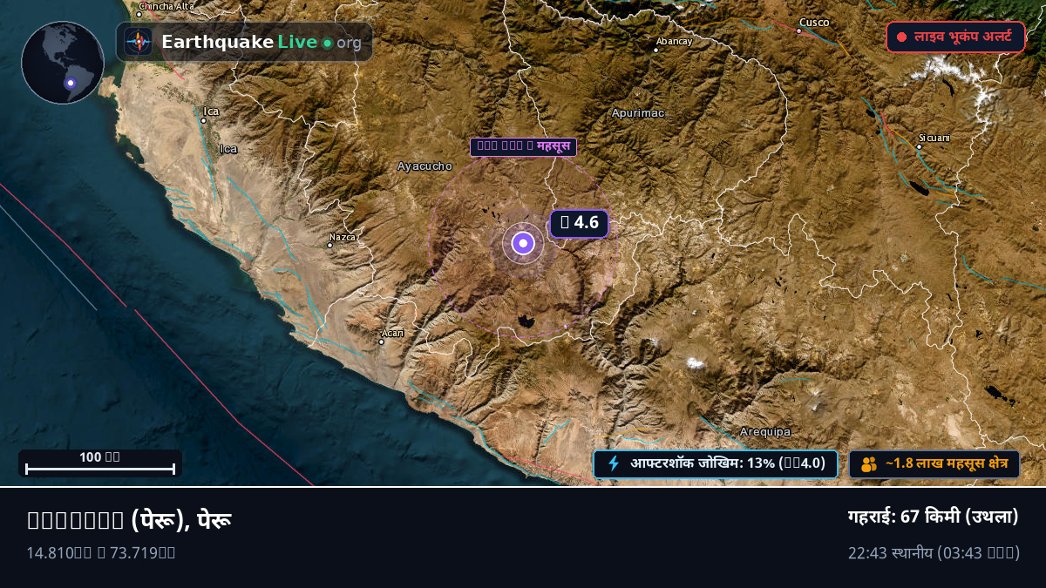
Task: Click the Arequipa region label
Action: 764,431
